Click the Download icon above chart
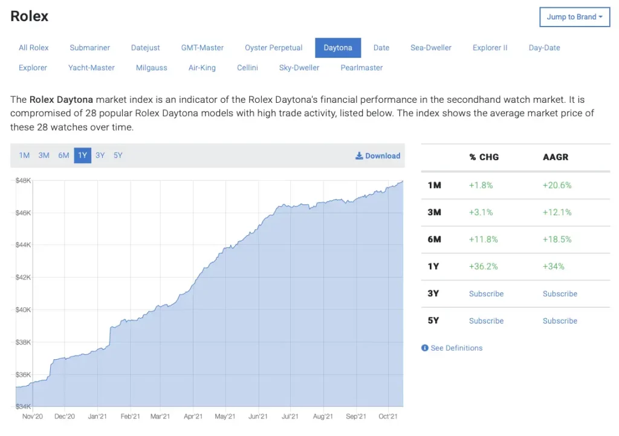This screenshot has height=436, width=619. coord(359,155)
